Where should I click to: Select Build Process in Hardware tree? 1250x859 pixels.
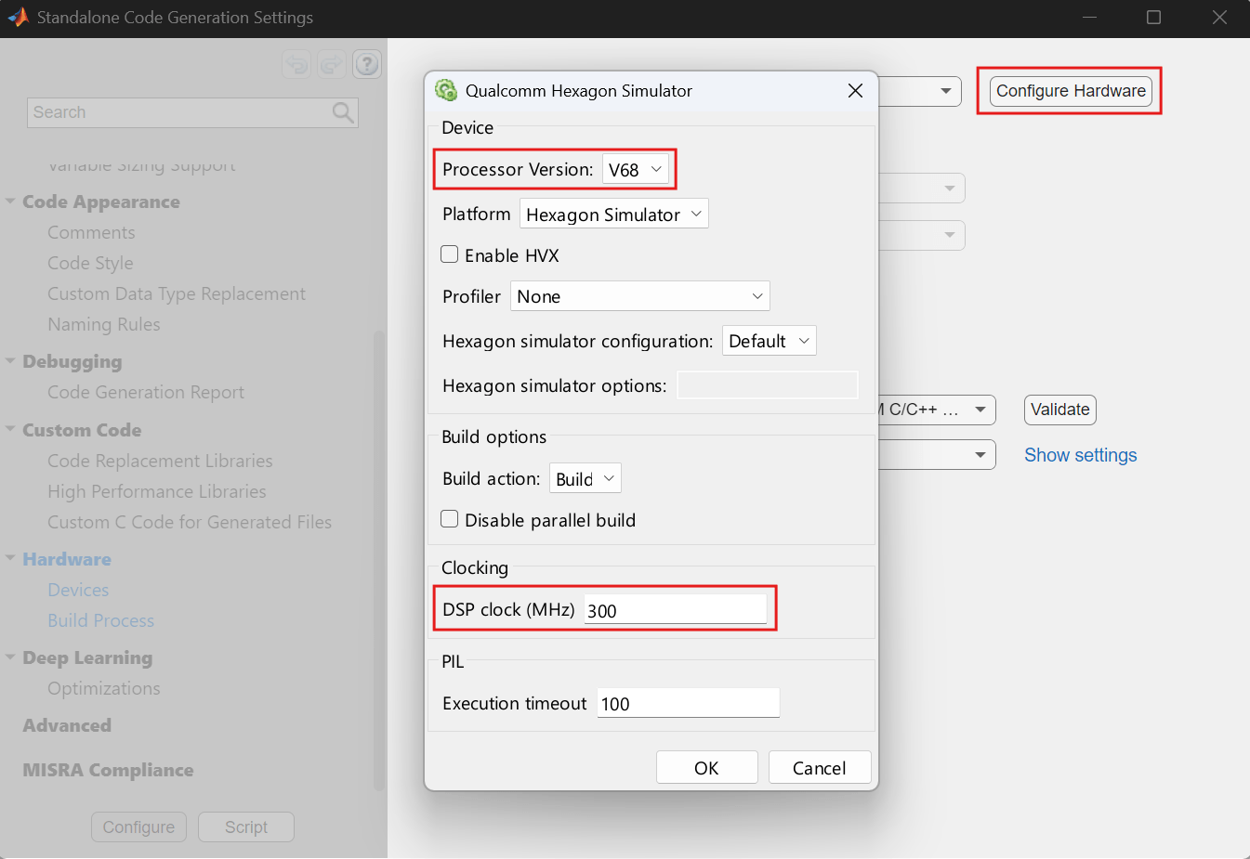(x=101, y=620)
